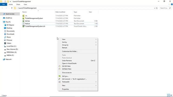Open the .vs folder icon

point(24,16)
